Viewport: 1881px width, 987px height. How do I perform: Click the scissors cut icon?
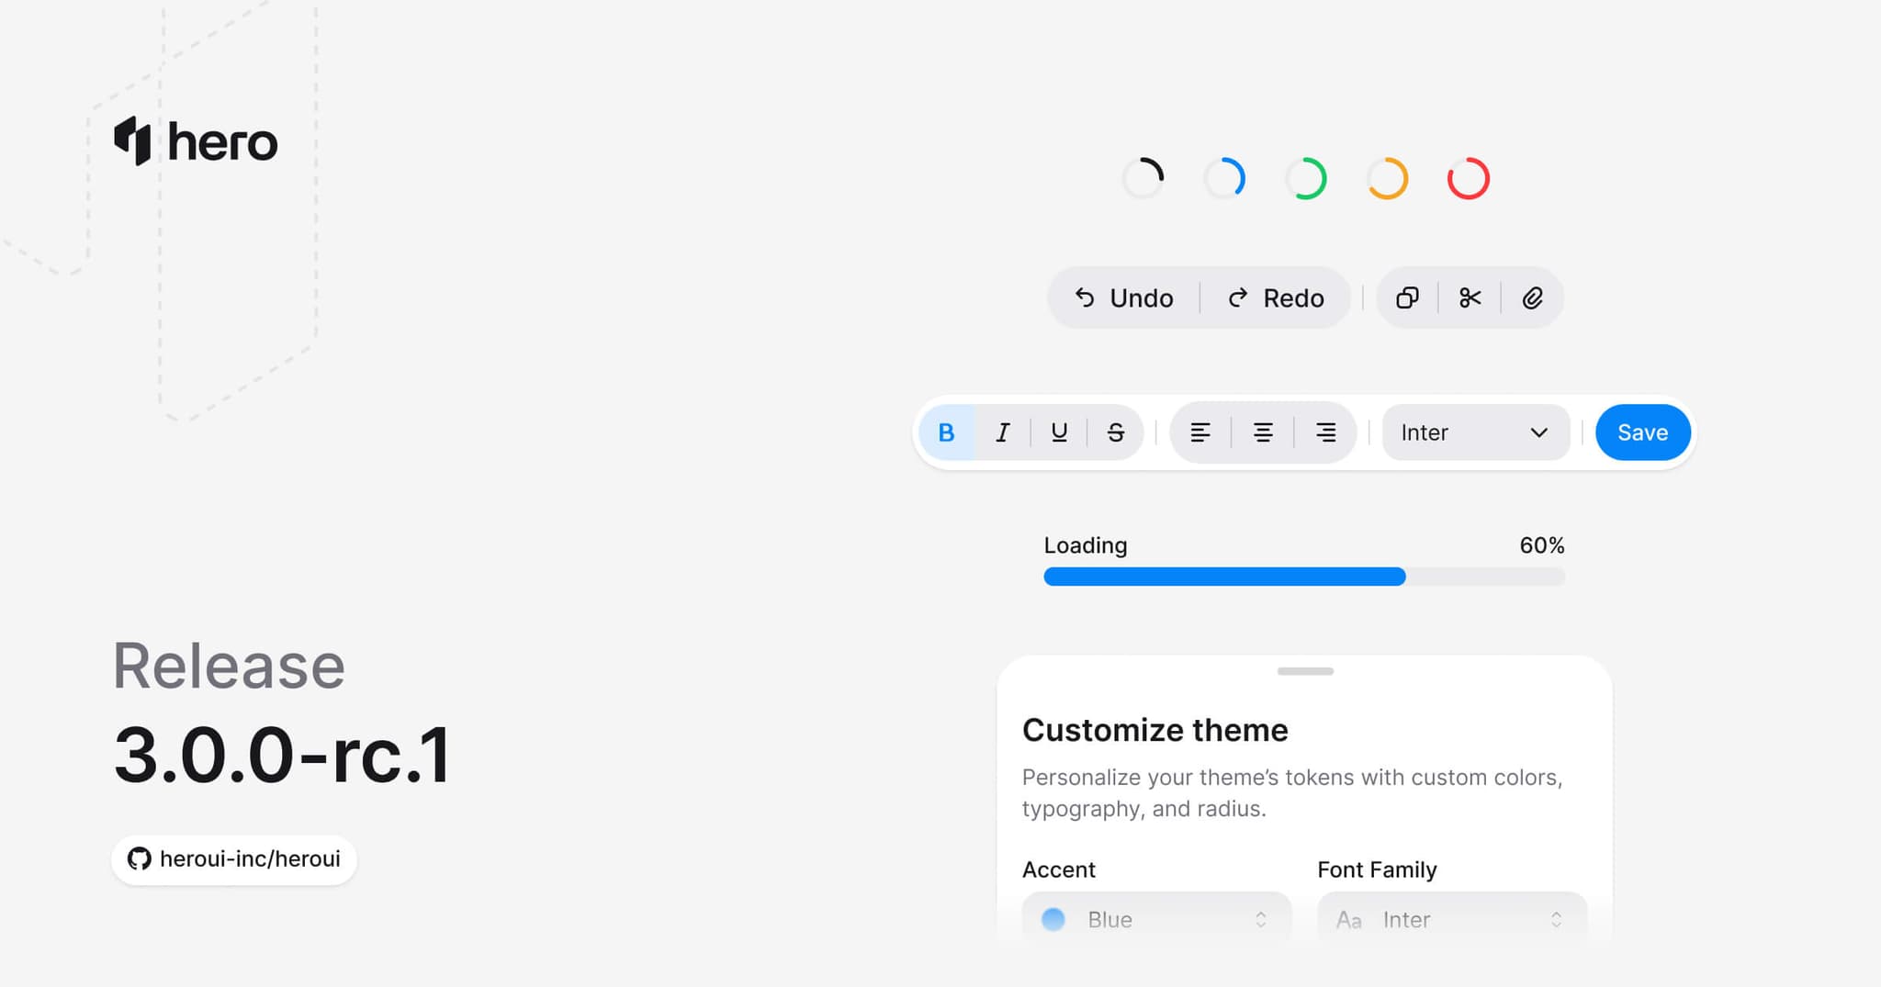click(1470, 298)
